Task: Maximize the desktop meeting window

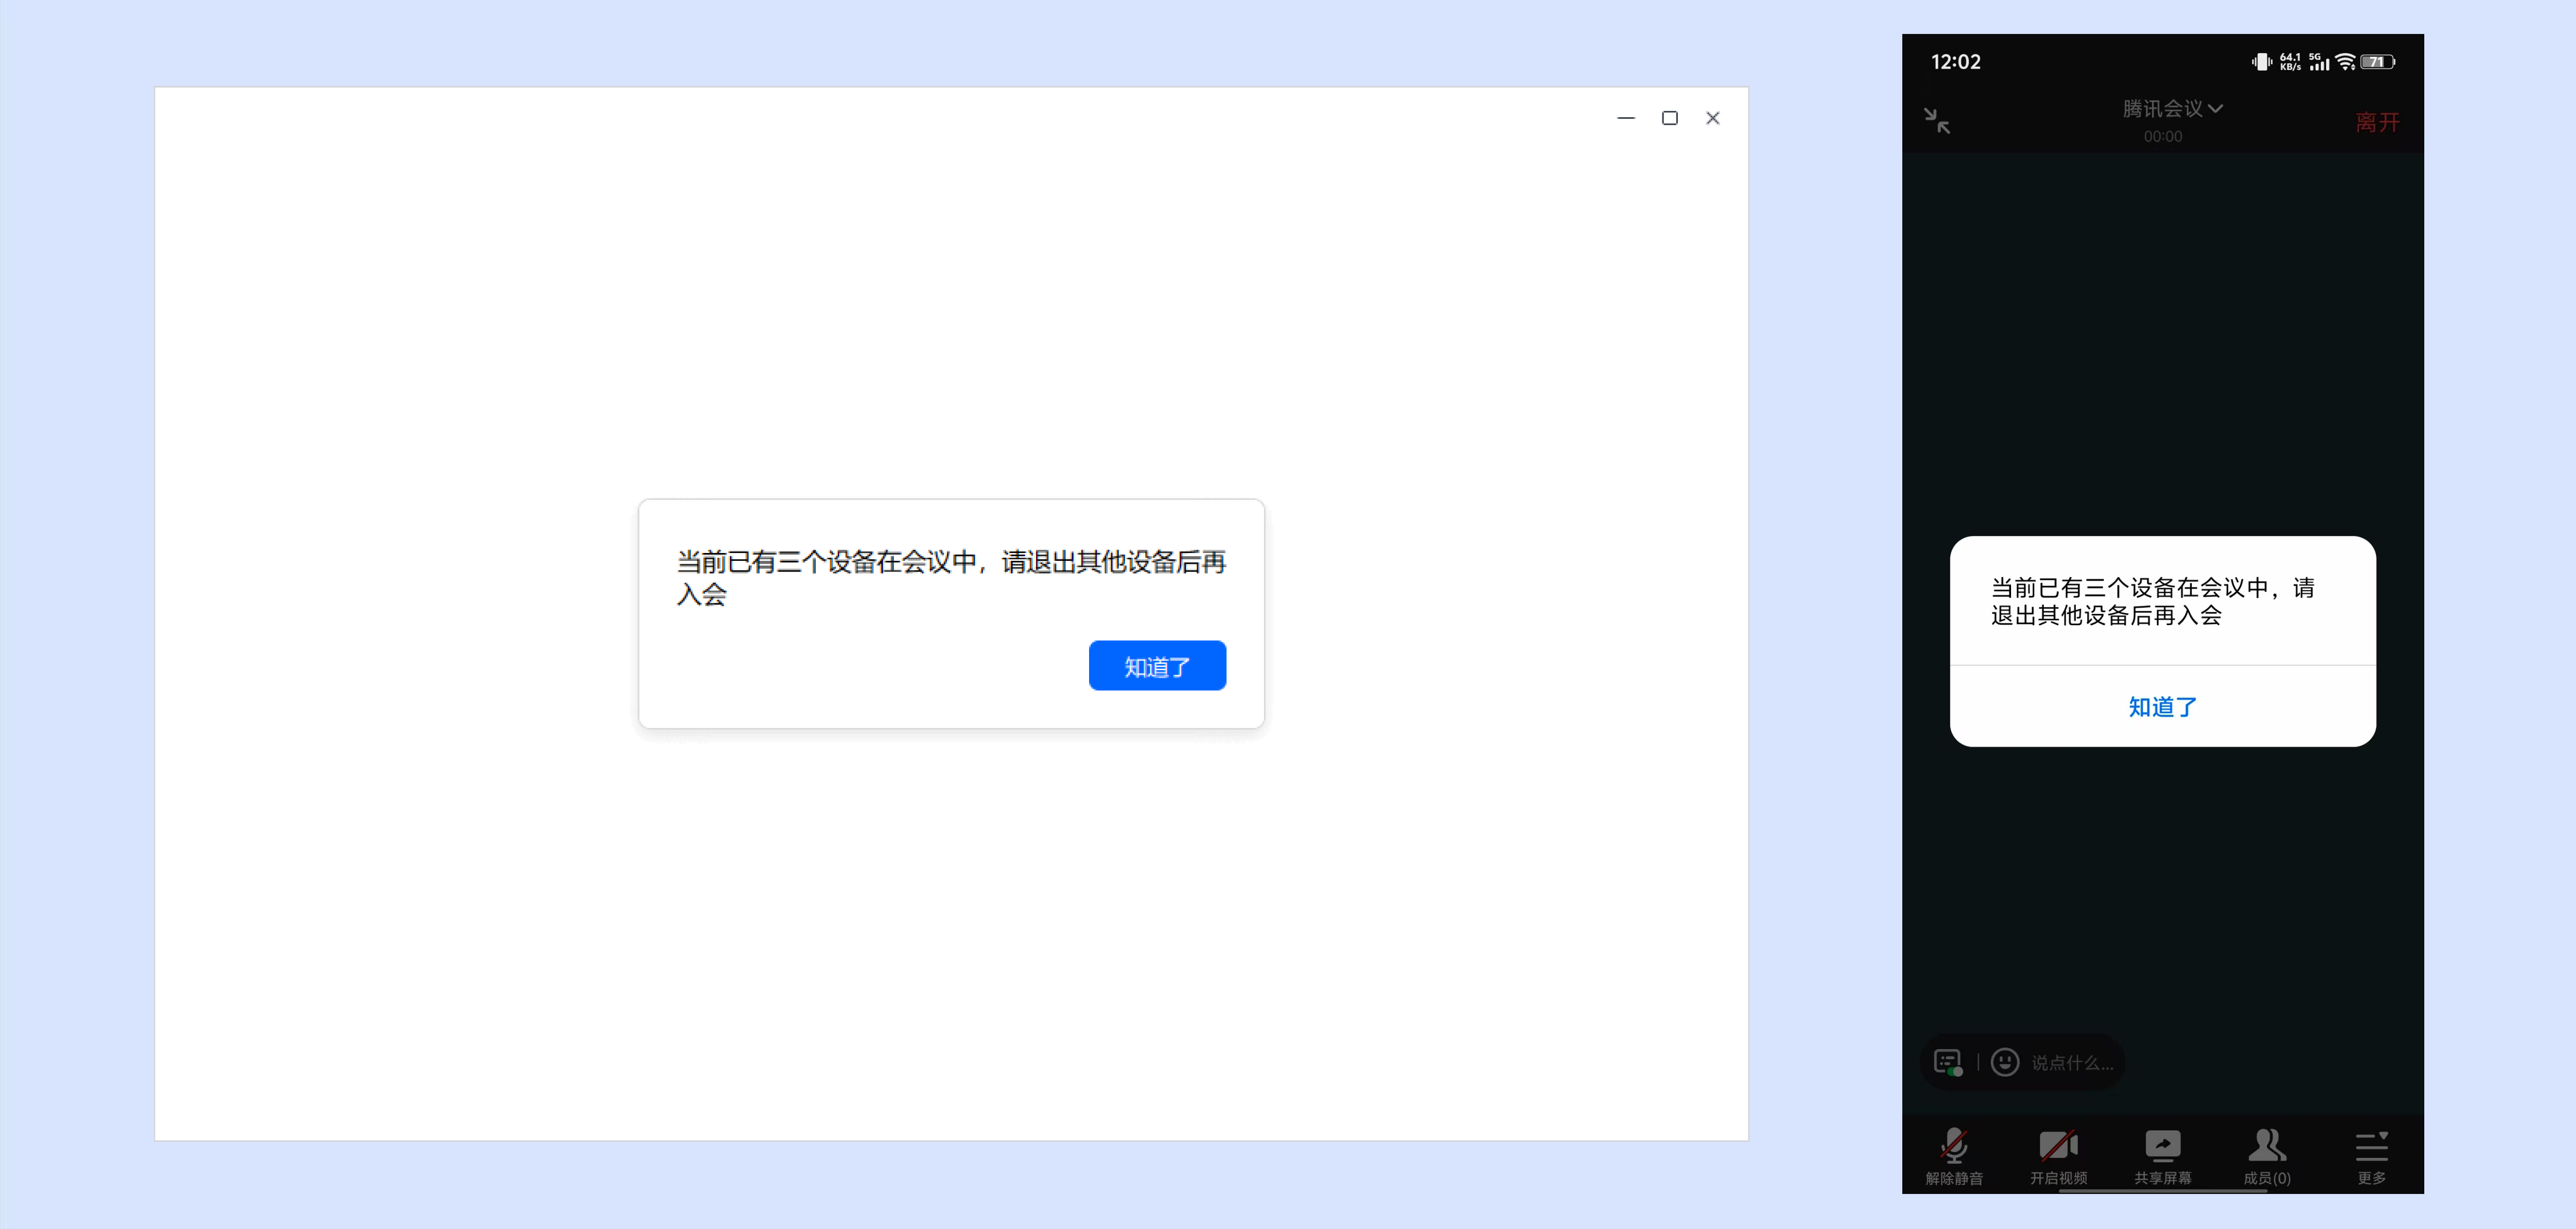Action: pos(1669,118)
